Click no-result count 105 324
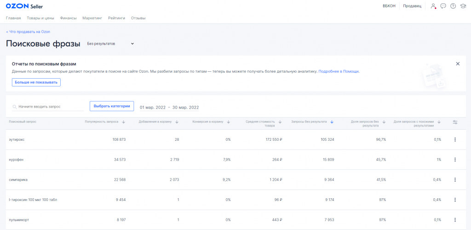The height and width of the screenshot is (230, 471). pos(327,140)
